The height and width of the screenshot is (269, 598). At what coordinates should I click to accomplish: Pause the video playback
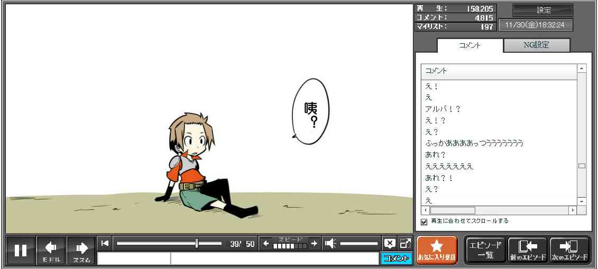pos(21,250)
